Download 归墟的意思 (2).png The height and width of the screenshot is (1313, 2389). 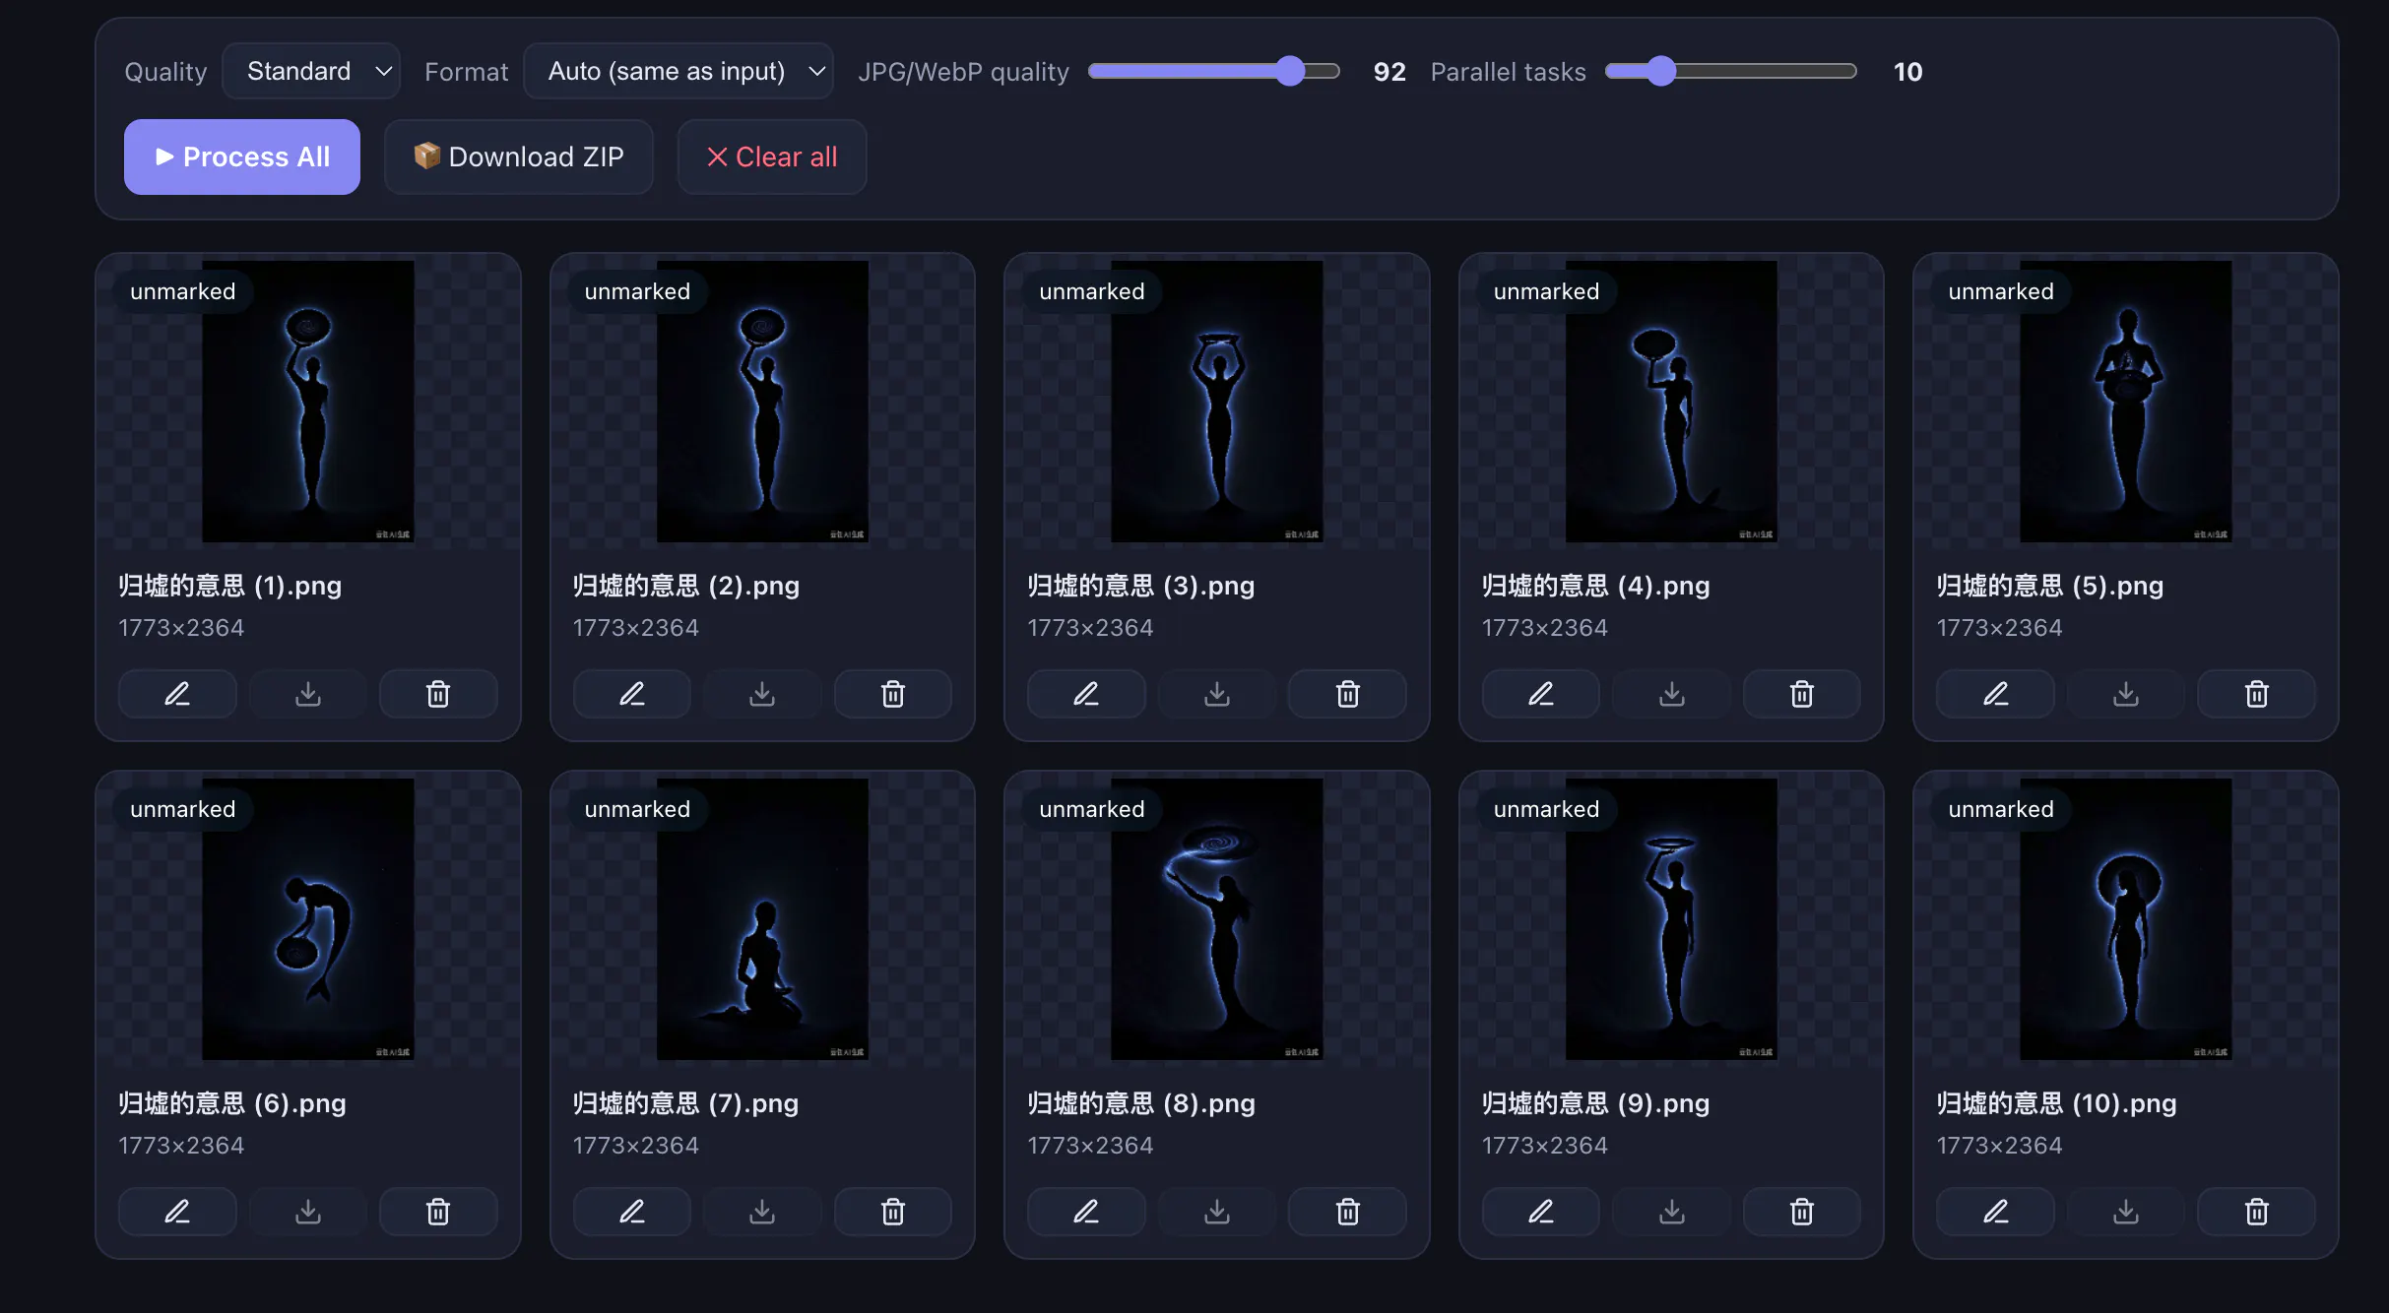pyautogui.click(x=762, y=694)
